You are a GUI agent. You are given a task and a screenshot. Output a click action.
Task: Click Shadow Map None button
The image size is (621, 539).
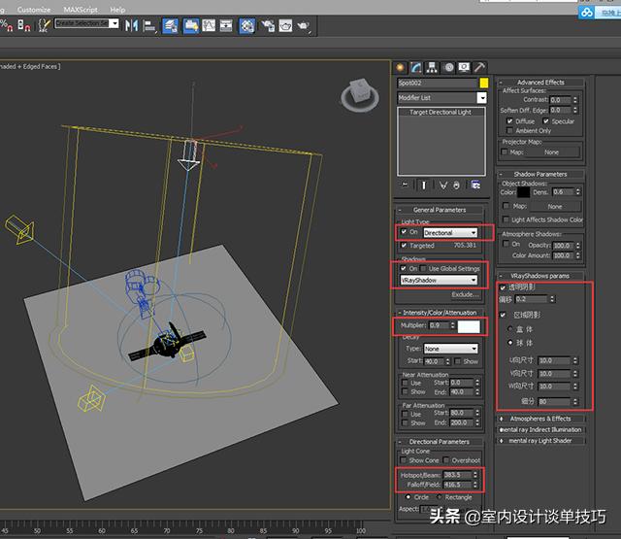pos(555,207)
